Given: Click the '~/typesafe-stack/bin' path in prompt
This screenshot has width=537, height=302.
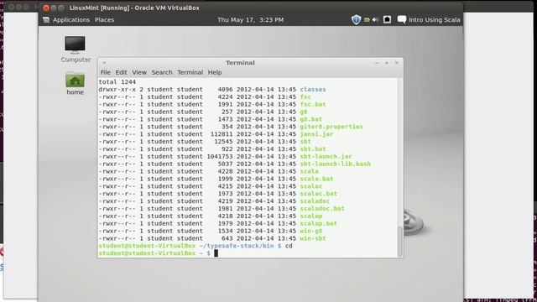Looking at the screenshot, I should 237,246.
